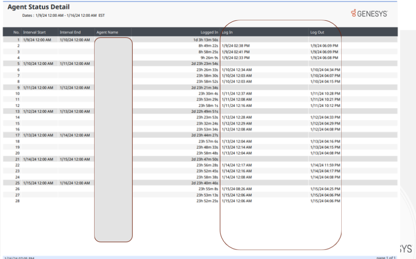This screenshot has height=259, width=416.
Task: Select the Agent Status Detail title
Action: click(x=39, y=7)
